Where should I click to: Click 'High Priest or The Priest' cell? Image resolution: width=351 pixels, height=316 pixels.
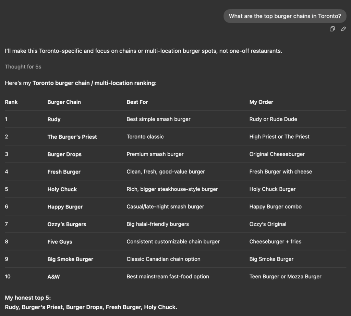click(279, 137)
